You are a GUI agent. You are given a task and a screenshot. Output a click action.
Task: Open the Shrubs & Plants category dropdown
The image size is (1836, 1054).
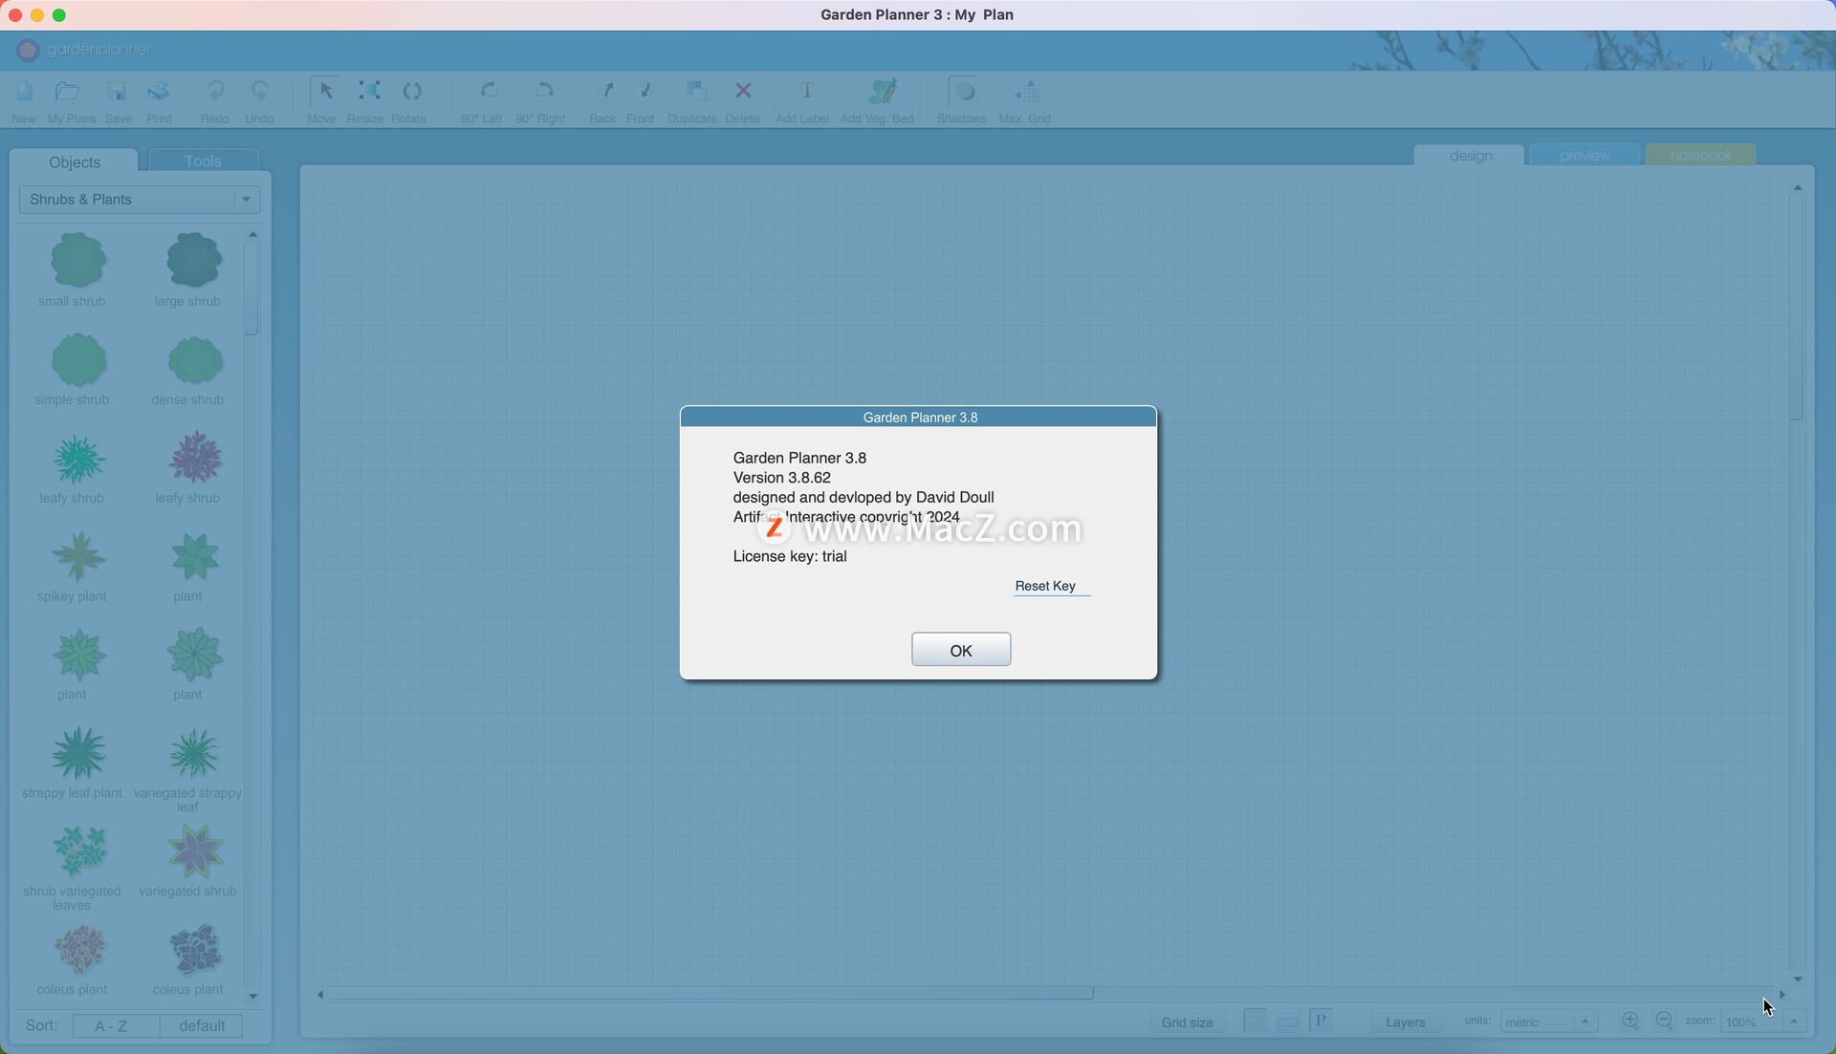(140, 200)
